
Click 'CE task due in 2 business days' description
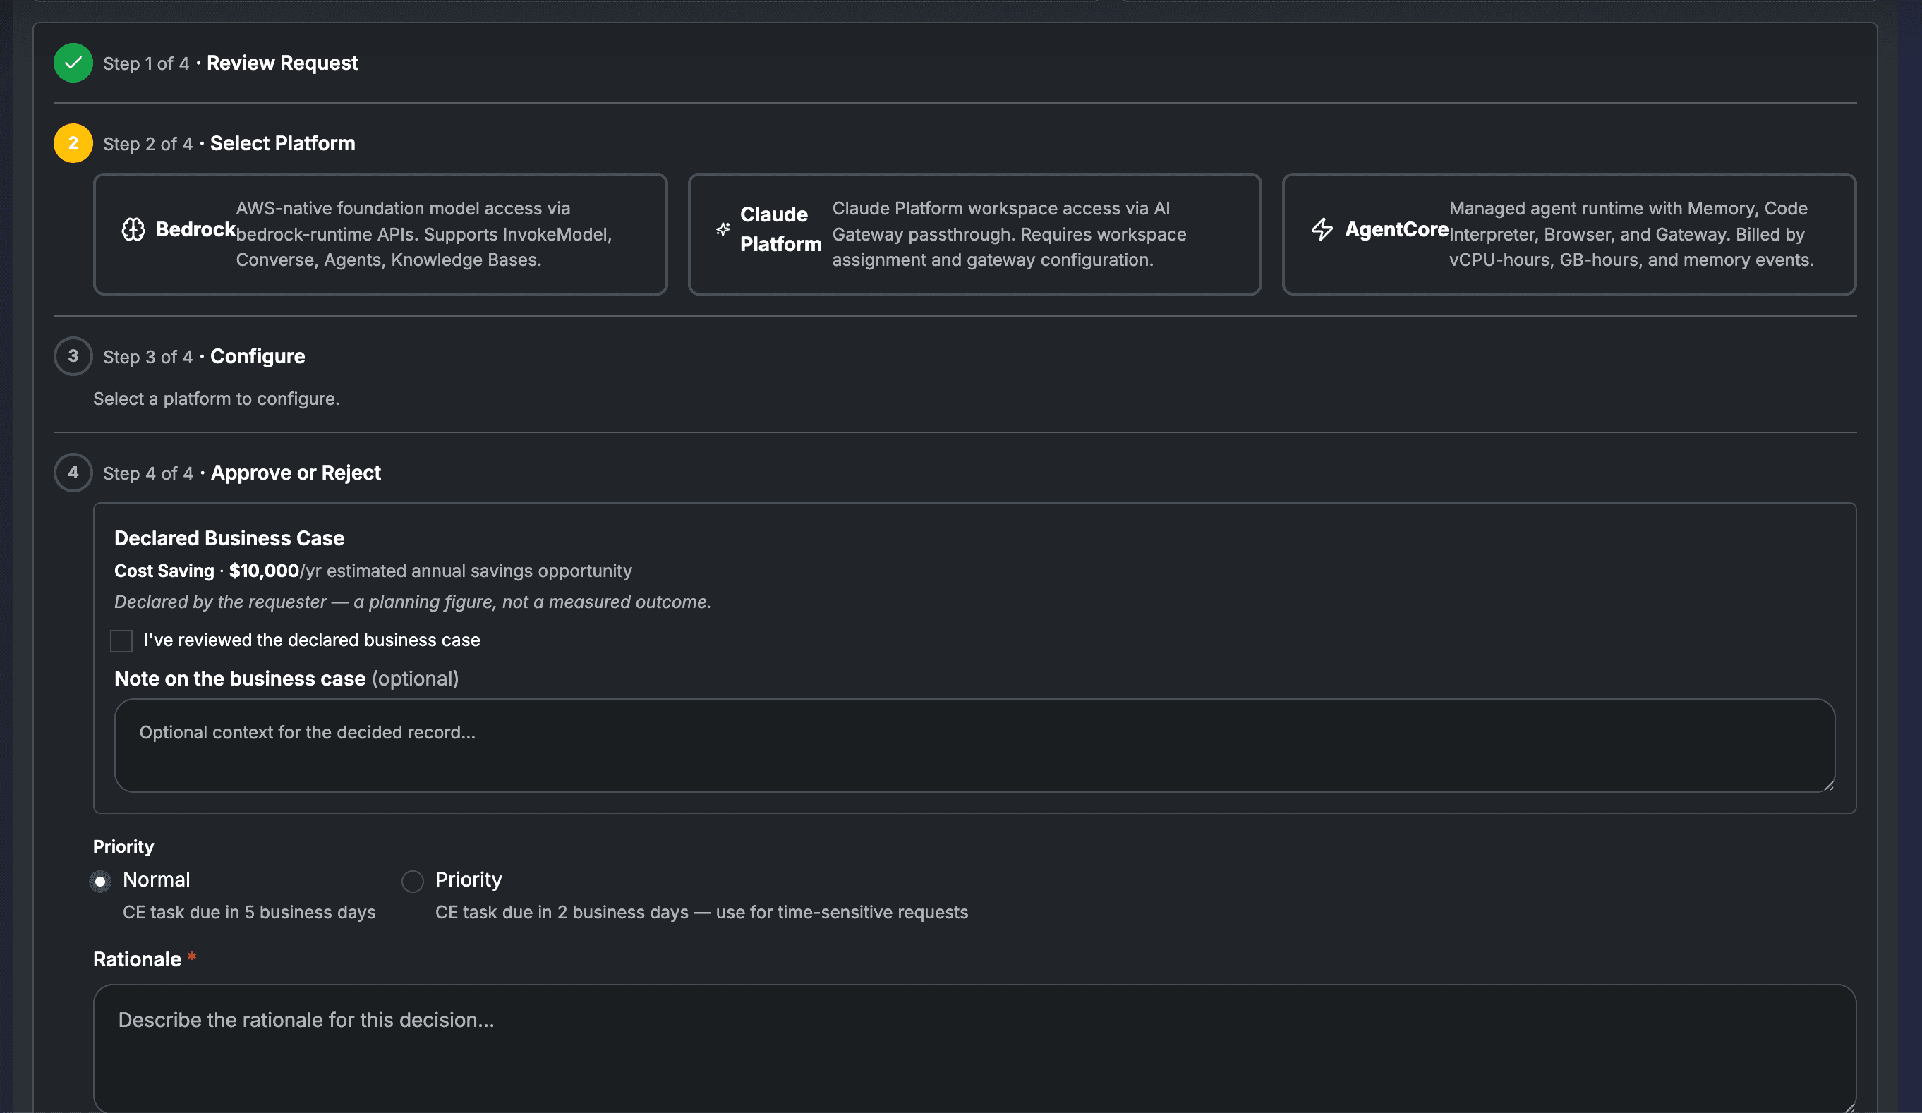click(x=701, y=913)
